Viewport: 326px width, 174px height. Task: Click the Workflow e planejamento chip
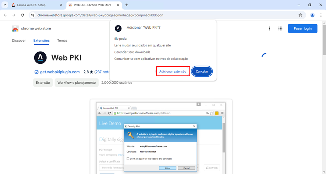[77, 83]
